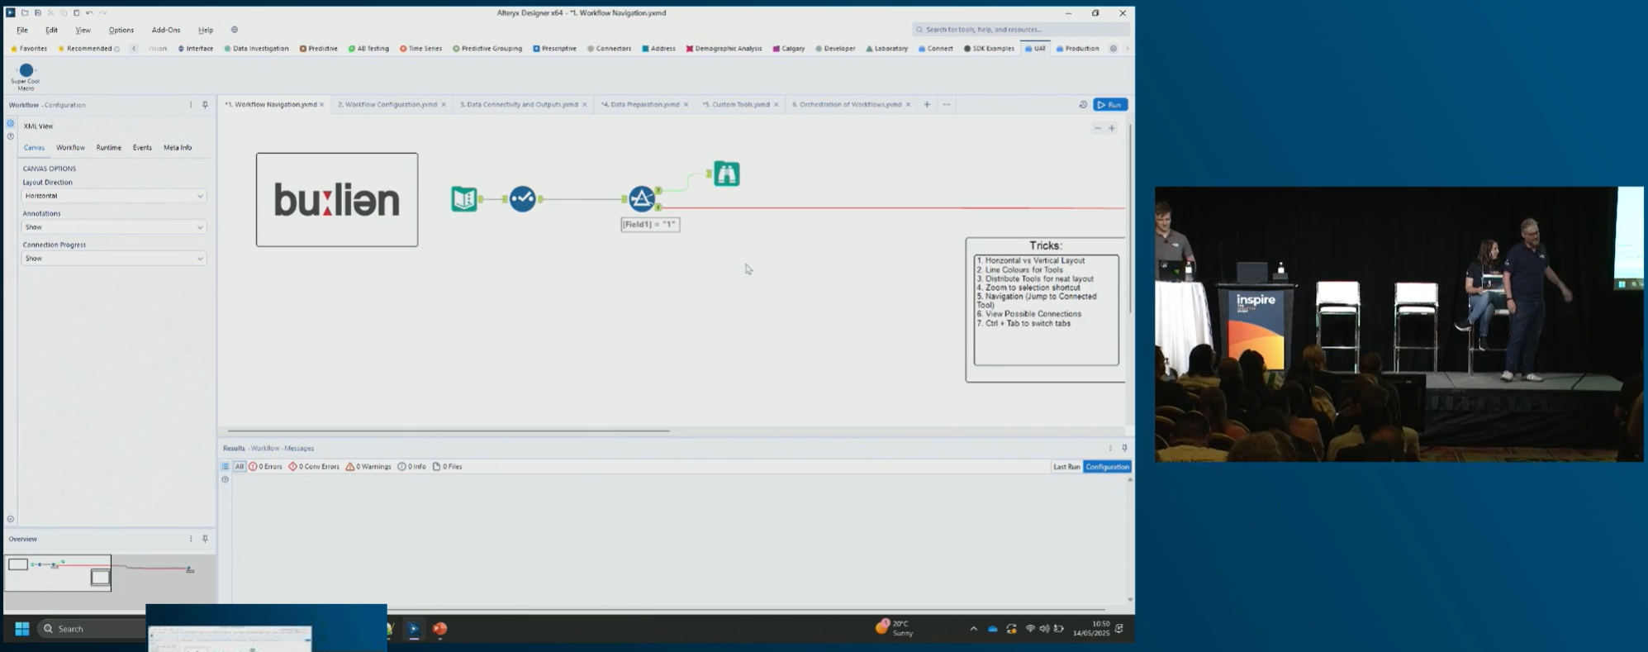
Task: Open the Connection Progress dropdown
Action: pos(114,259)
